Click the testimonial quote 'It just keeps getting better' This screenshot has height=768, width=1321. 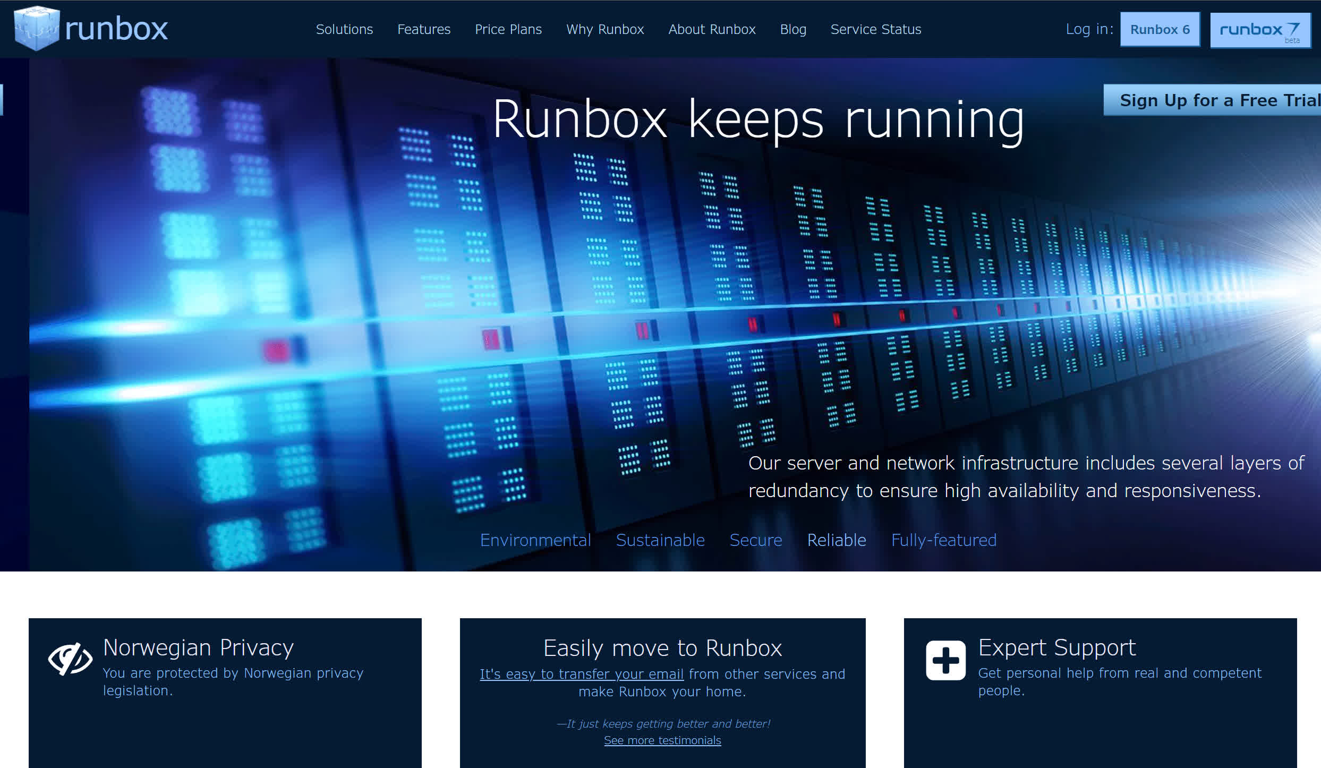point(663,724)
